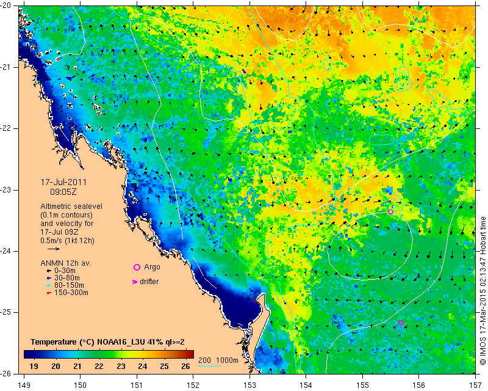This screenshot has width=488, height=391.
Task: Select the black 0-30m ANMN arrow legend symbol
Action: 49,271
